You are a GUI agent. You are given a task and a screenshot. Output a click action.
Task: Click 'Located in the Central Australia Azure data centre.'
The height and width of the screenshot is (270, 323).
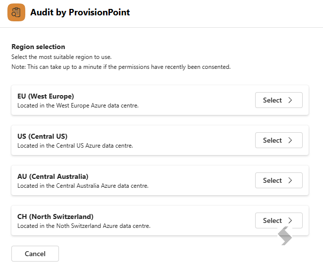(83, 186)
